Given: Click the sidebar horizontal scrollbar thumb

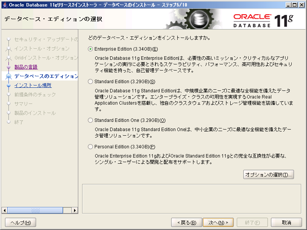Looking at the screenshot, I should (35, 210).
